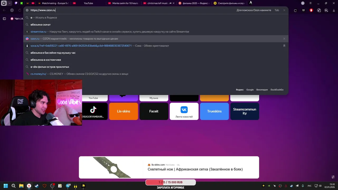
Task: Open the pinned Kick tab
Action: pyautogui.click(x=22, y=3)
